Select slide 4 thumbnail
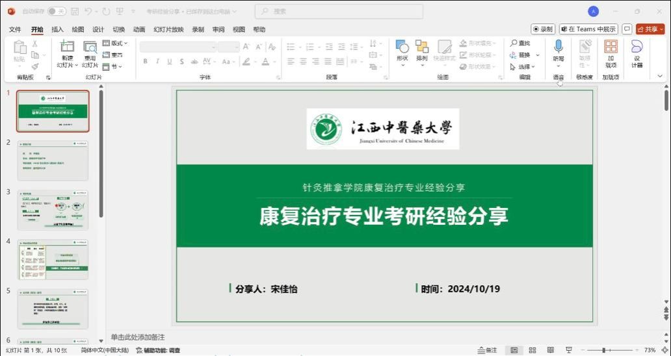671x356 pixels. (53, 259)
